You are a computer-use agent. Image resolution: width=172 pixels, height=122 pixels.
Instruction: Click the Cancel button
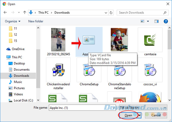click(x=156, y=115)
